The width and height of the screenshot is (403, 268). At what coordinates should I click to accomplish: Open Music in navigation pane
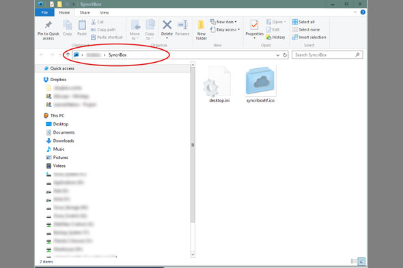[55, 149]
